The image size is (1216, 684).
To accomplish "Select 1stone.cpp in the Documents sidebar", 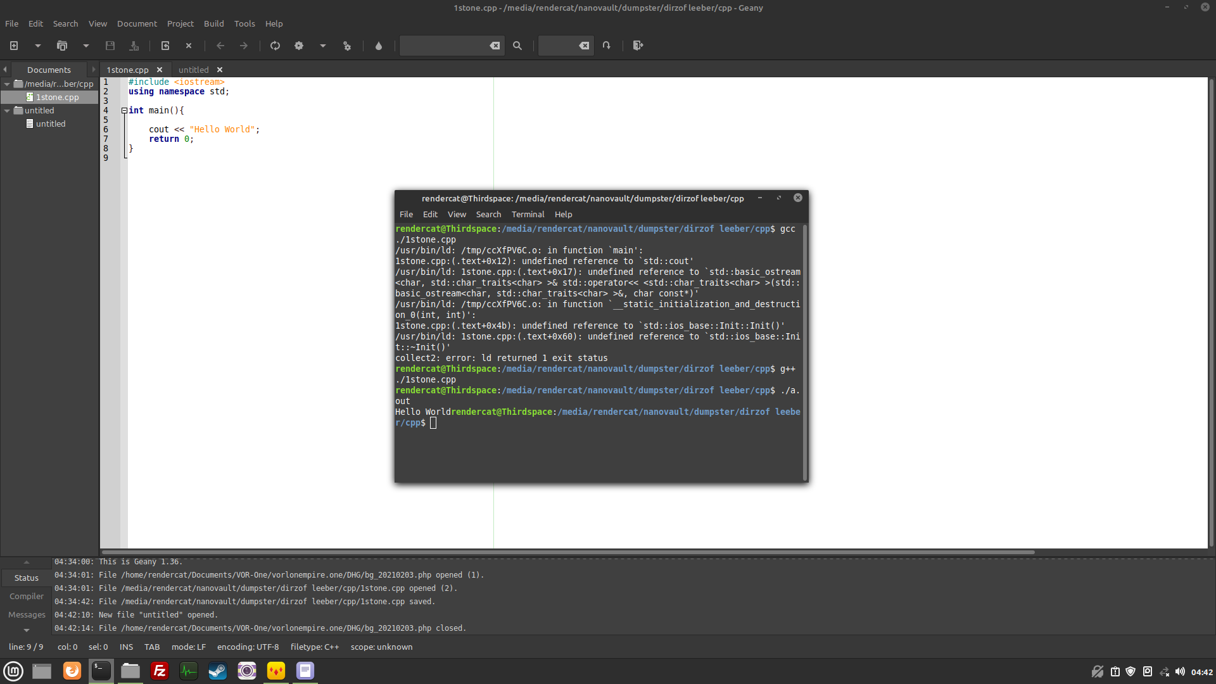I will (x=57, y=97).
